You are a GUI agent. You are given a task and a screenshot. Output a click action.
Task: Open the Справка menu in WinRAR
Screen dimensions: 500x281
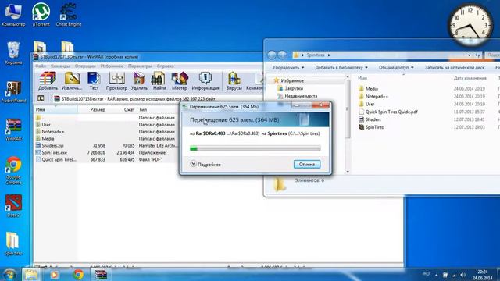click(165, 66)
